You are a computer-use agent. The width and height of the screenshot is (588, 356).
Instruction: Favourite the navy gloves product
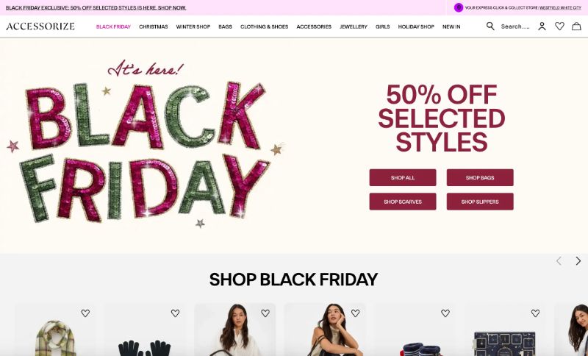pos(175,313)
